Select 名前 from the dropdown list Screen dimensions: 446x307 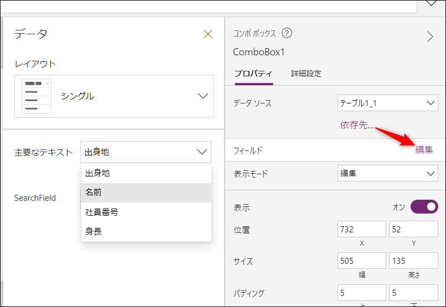coord(146,192)
